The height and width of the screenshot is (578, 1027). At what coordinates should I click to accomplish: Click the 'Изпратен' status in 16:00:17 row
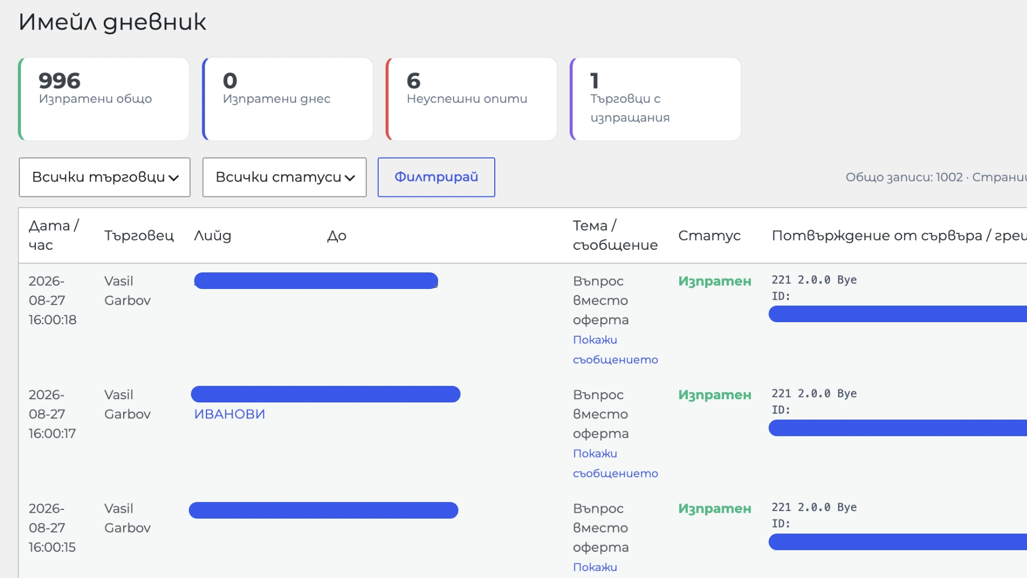click(x=715, y=395)
